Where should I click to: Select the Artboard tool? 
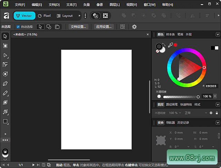click(x=5, y=46)
